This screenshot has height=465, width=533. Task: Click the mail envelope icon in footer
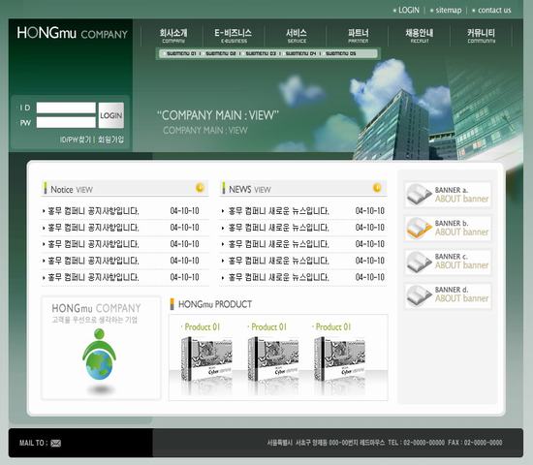(x=56, y=443)
